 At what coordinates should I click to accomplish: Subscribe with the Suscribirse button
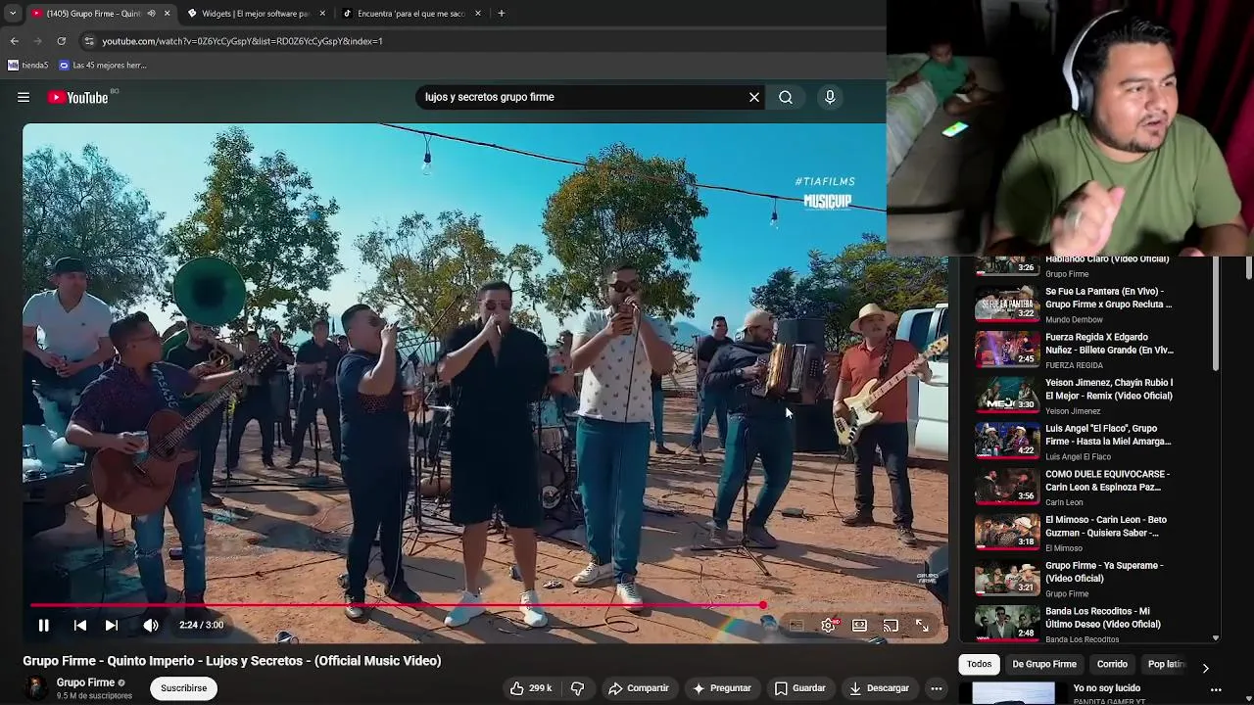coord(184,688)
